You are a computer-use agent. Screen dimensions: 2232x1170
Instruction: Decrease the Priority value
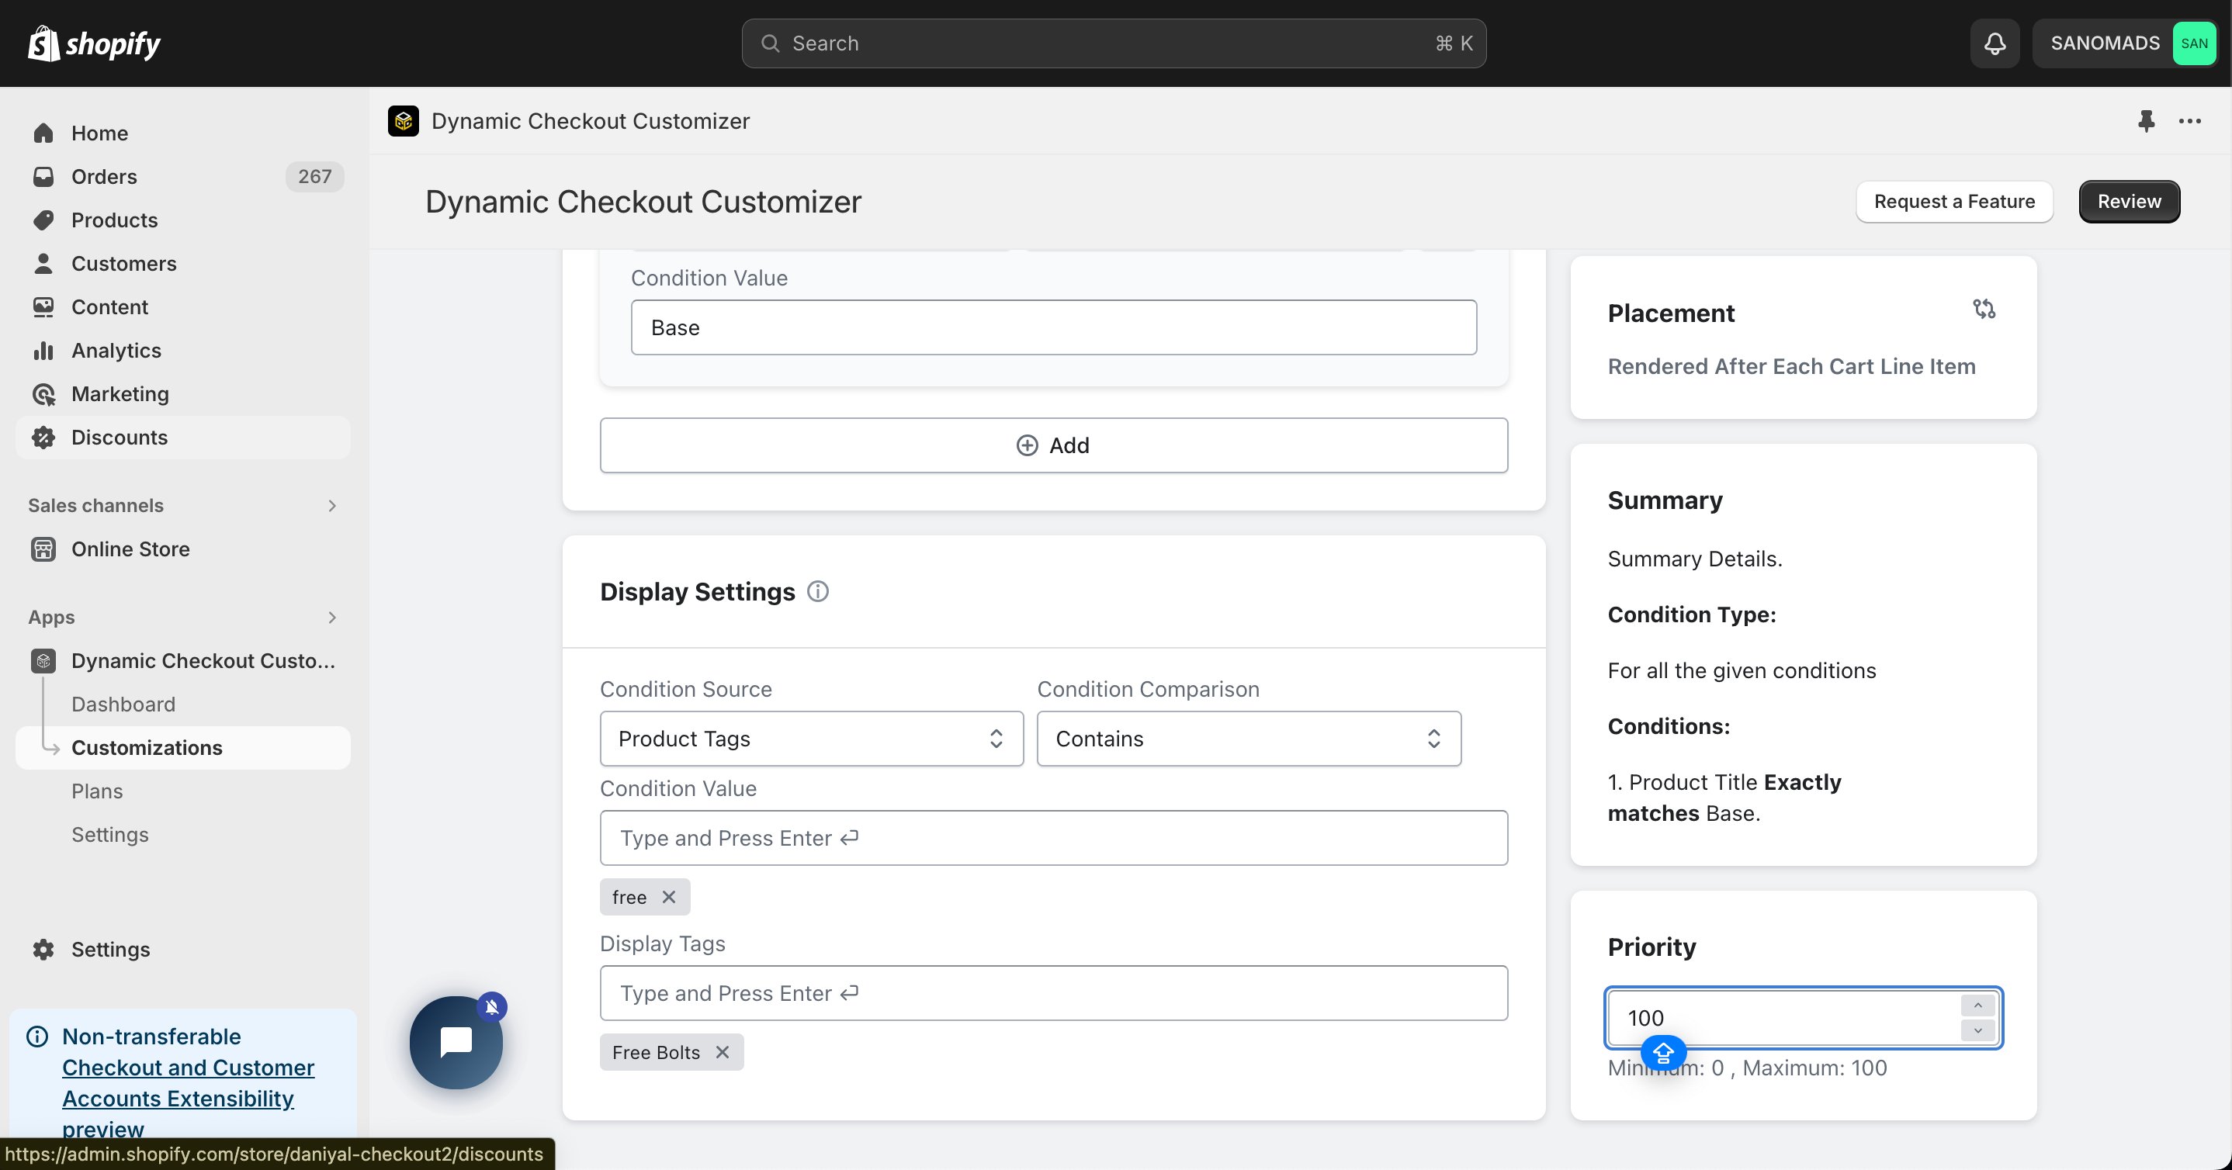click(1977, 1030)
